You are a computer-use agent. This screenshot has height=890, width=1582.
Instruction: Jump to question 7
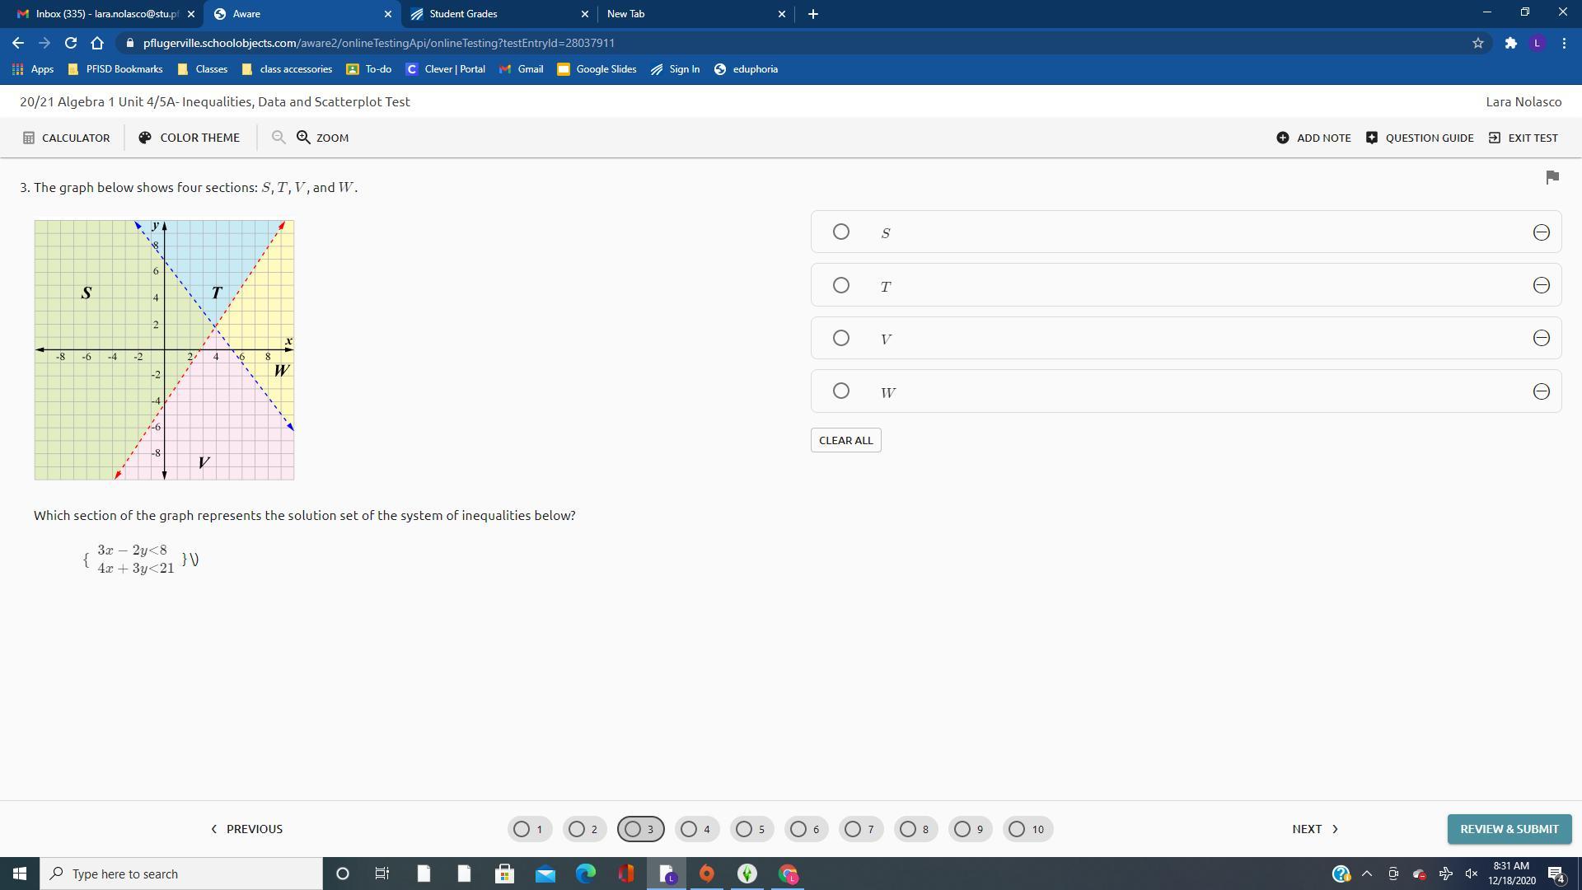coord(860,829)
